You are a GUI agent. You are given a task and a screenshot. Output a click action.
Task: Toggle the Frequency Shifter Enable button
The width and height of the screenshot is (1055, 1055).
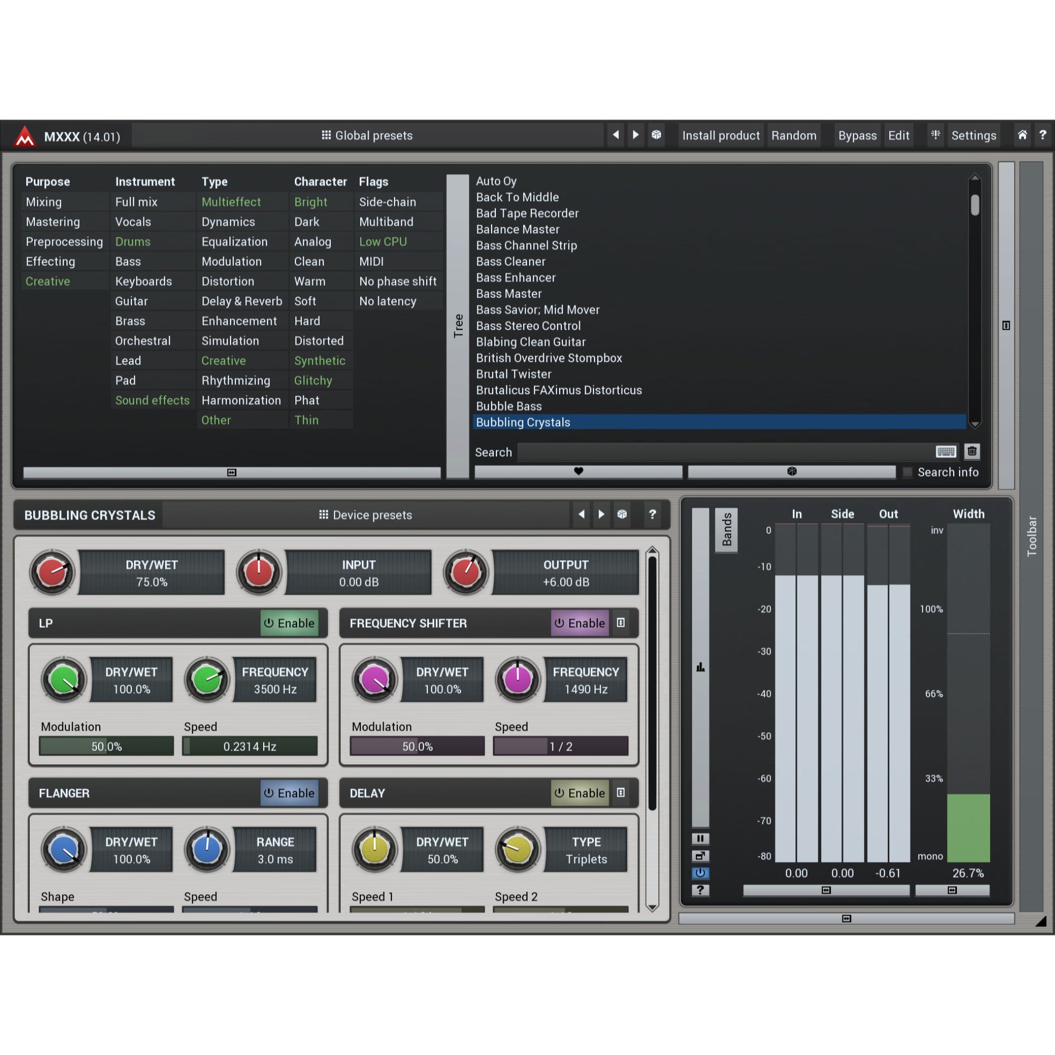pos(580,623)
